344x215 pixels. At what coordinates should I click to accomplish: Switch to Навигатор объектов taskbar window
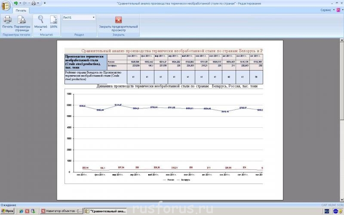pyautogui.click(x=61, y=211)
